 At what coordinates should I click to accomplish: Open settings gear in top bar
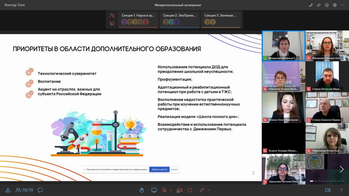click(x=335, y=5)
